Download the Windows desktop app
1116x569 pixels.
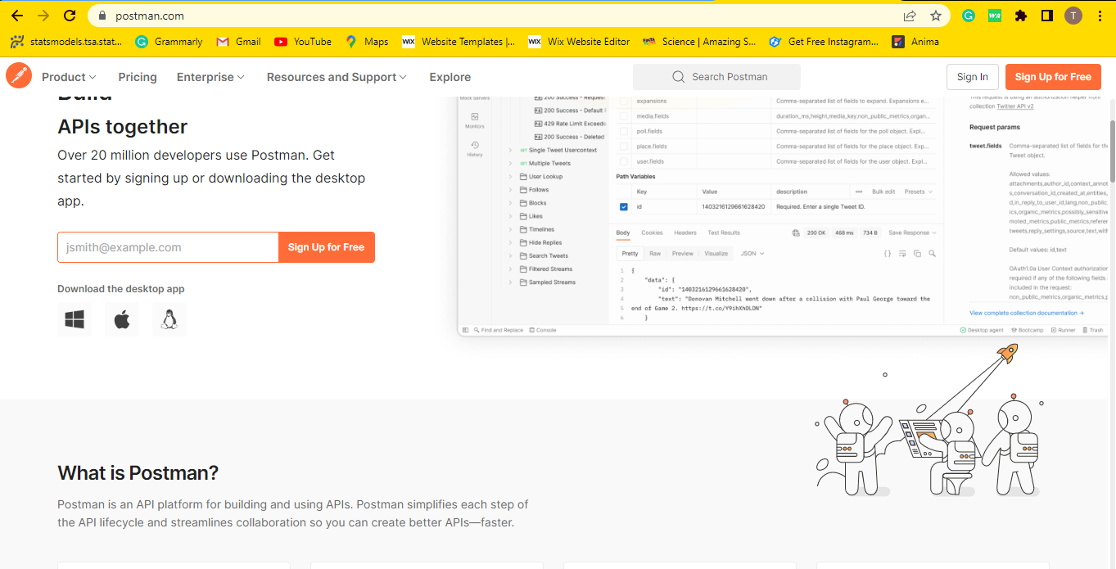pos(75,319)
